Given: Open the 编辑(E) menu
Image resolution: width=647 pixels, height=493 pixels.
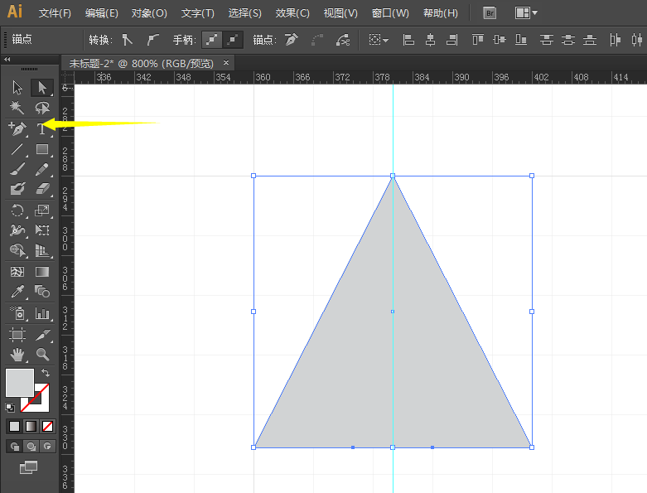Looking at the screenshot, I should point(102,13).
